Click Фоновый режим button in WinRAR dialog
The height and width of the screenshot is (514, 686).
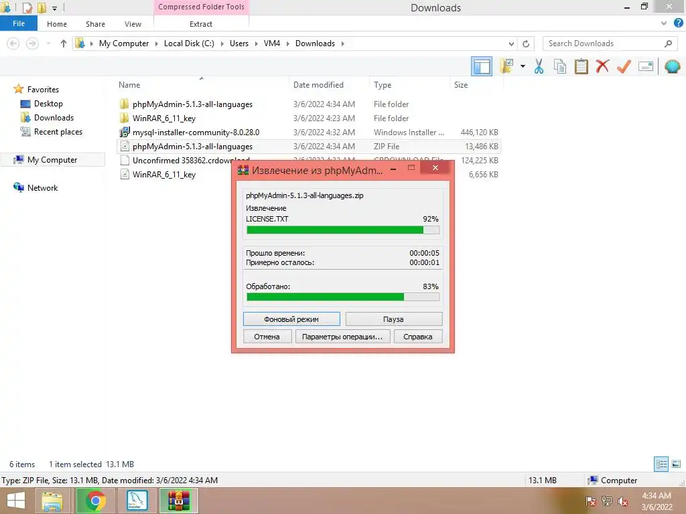(291, 319)
